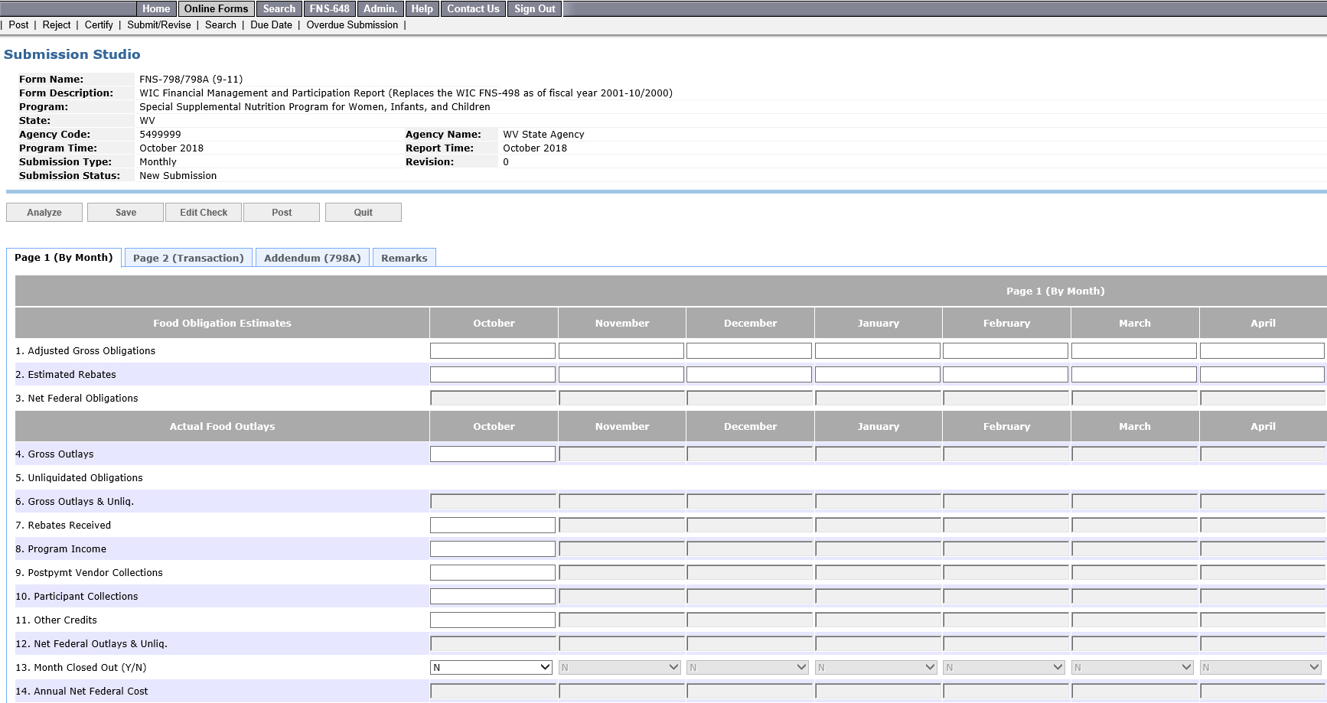This screenshot has height=703, width=1327.
Task: Click October Adjusted Gross Obligations field
Action: tap(492, 350)
